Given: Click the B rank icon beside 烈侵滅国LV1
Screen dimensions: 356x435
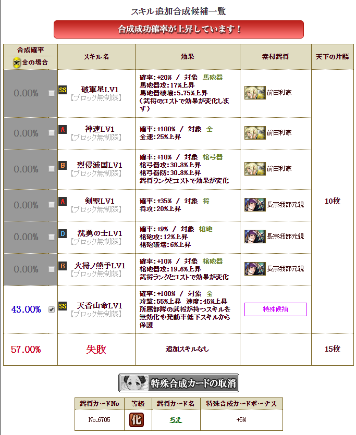Looking at the screenshot, I should pyautogui.click(x=63, y=165).
